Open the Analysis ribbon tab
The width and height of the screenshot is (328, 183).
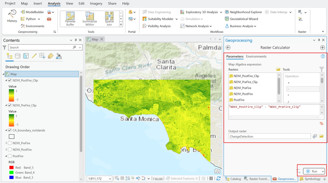point(54,4)
